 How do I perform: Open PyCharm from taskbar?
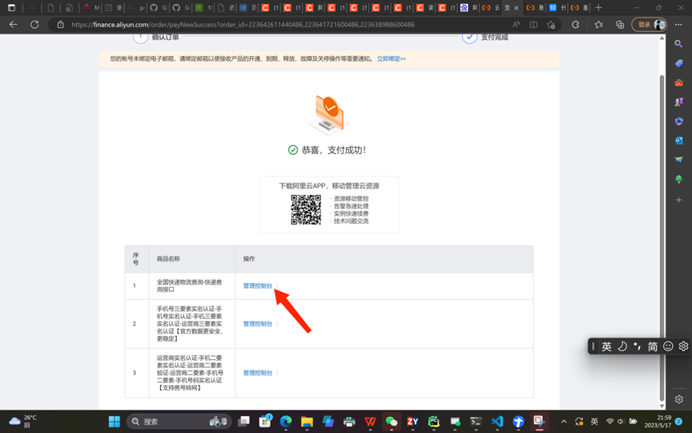pos(434,422)
